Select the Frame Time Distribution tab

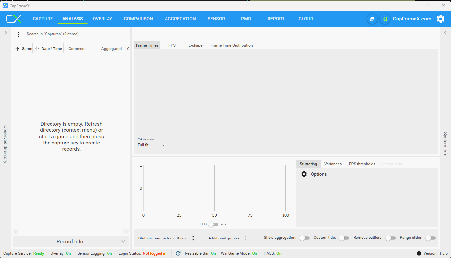point(232,45)
